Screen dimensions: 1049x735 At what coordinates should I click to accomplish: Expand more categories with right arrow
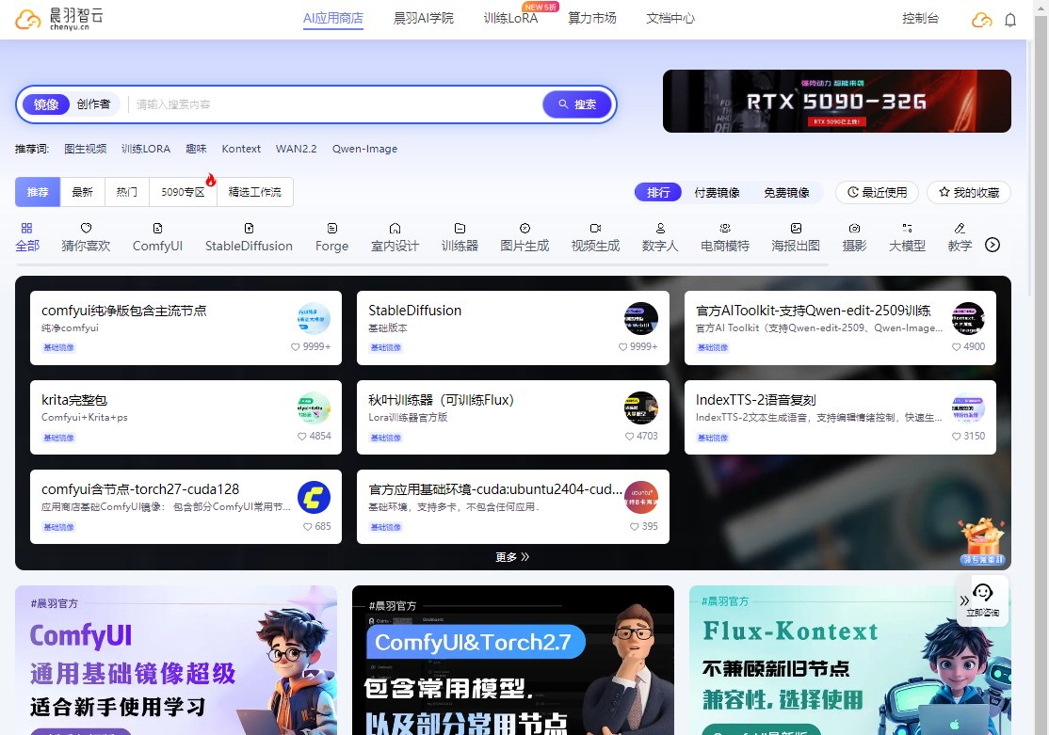pos(993,245)
